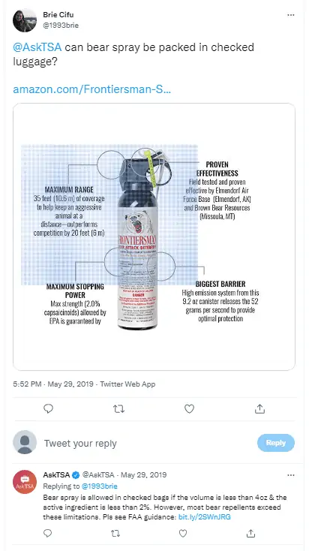Open the bit.ly FAA guidance link
Viewport: 309px width, 551px height.
(x=204, y=517)
